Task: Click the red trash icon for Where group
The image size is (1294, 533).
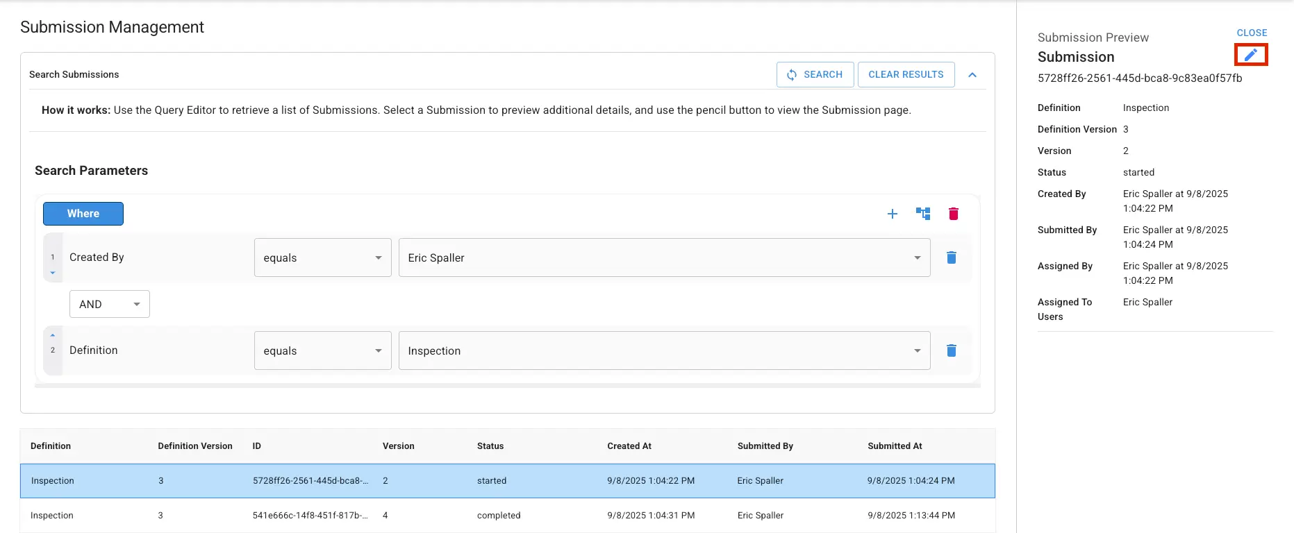Action: (954, 214)
